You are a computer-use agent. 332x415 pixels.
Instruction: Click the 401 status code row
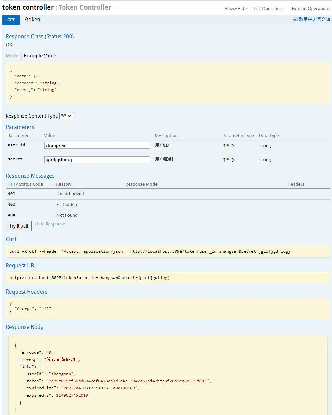click(168, 194)
